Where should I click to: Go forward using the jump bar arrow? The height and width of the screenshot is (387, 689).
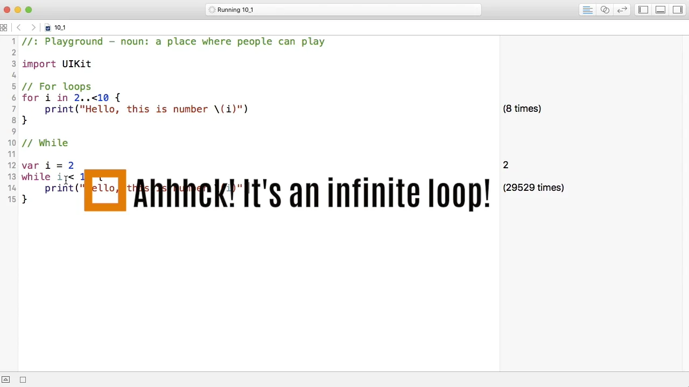click(x=33, y=27)
